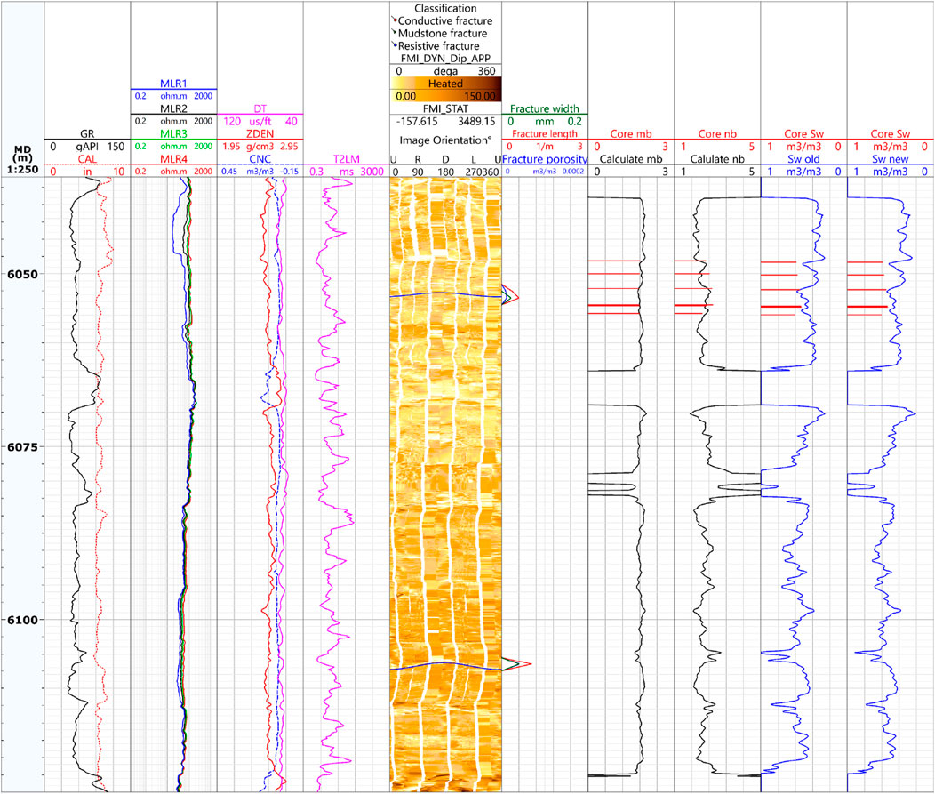935x794 pixels.
Task: Click the us/ft unit label
Action: tap(260, 122)
